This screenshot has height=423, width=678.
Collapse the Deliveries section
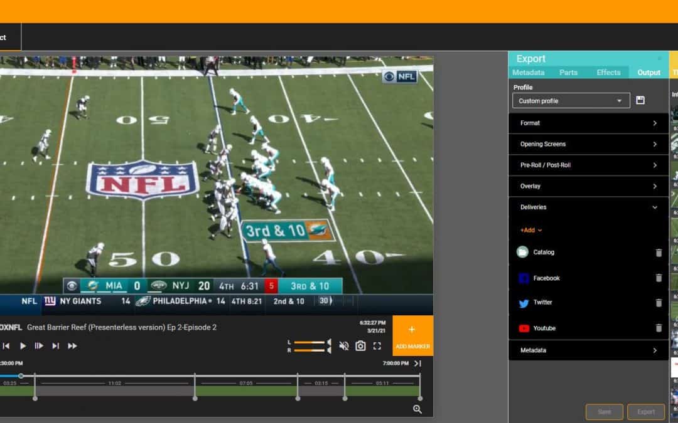click(588, 207)
